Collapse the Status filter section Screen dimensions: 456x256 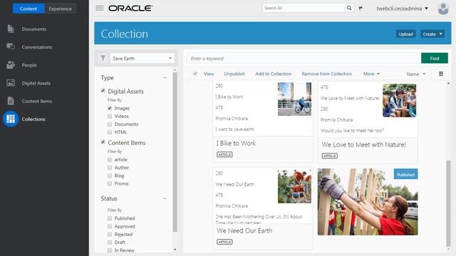(165, 198)
